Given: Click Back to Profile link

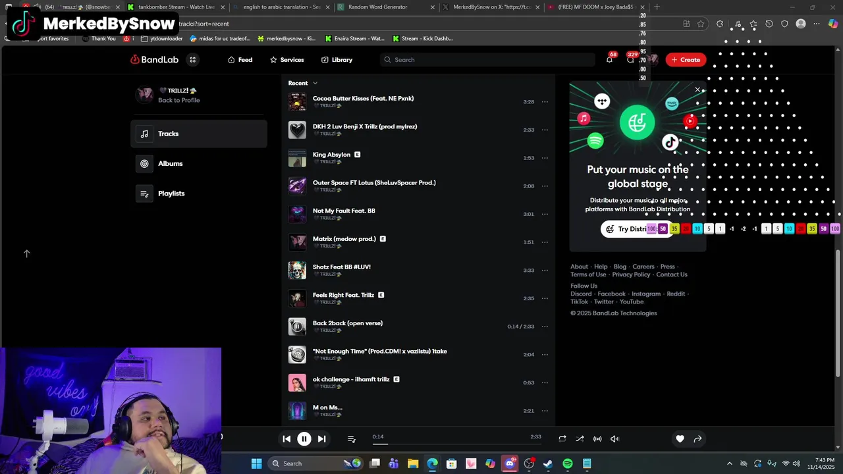Looking at the screenshot, I should [x=178, y=100].
